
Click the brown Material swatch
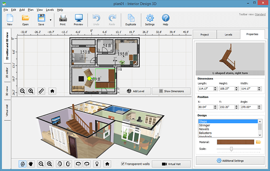point(235,142)
